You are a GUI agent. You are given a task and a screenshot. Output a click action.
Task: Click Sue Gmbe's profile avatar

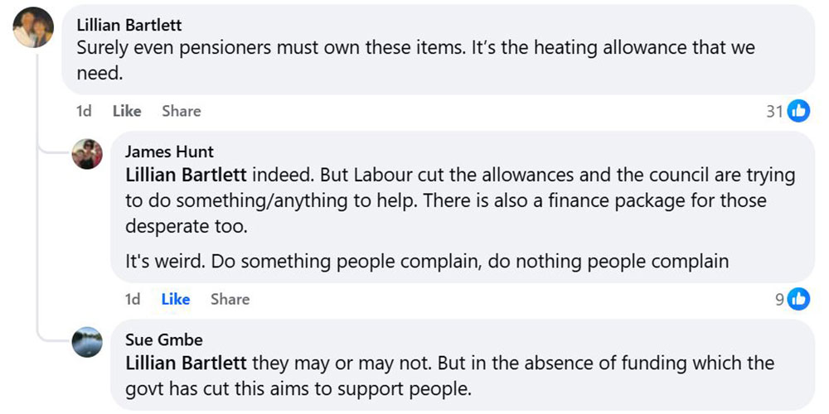[x=88, y=342]
